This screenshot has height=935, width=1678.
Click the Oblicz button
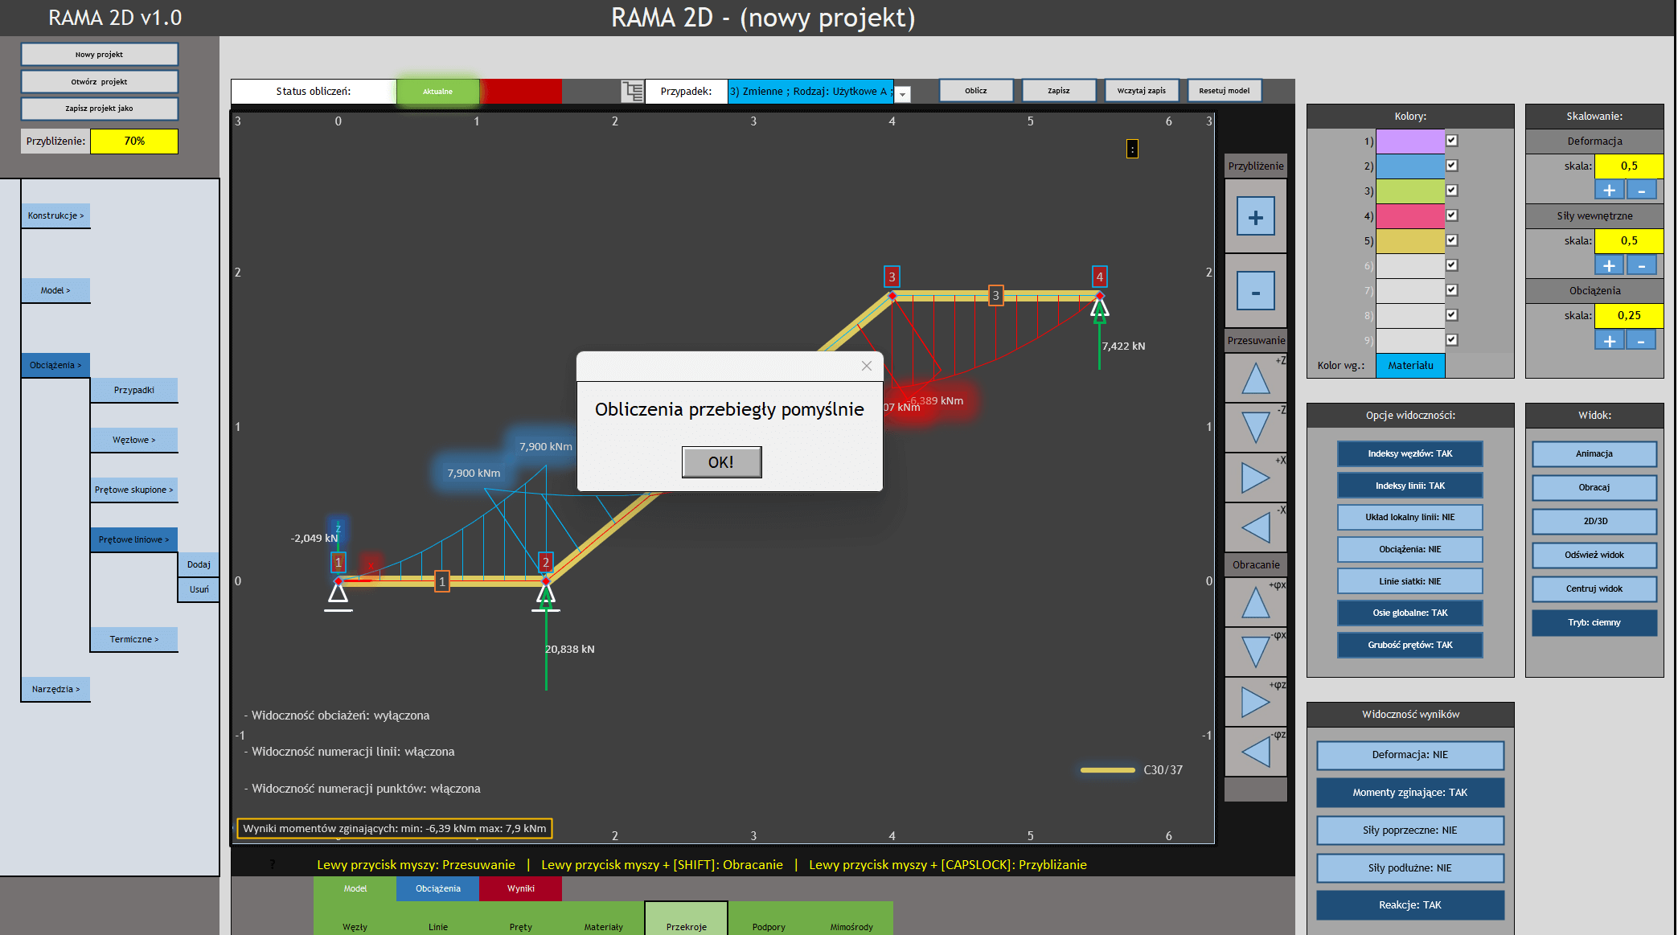click(975, 91)
